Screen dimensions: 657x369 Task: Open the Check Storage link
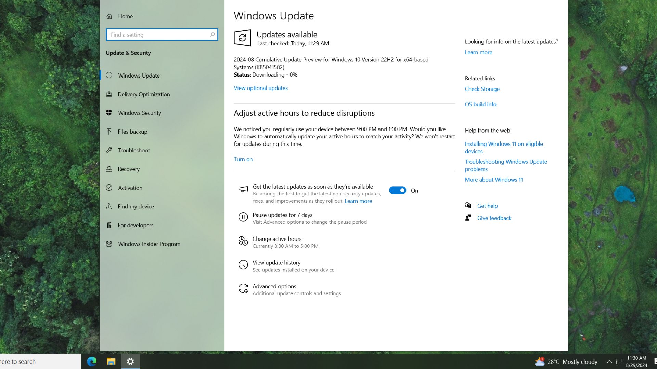(482, 89)
